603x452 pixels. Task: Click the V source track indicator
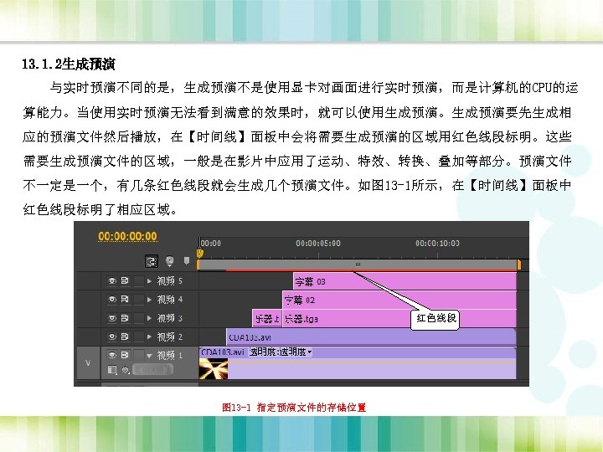coord(88,362)
